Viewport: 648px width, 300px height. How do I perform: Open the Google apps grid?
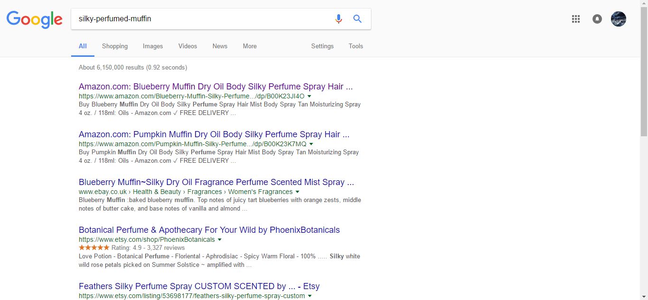tap(576, 19)
